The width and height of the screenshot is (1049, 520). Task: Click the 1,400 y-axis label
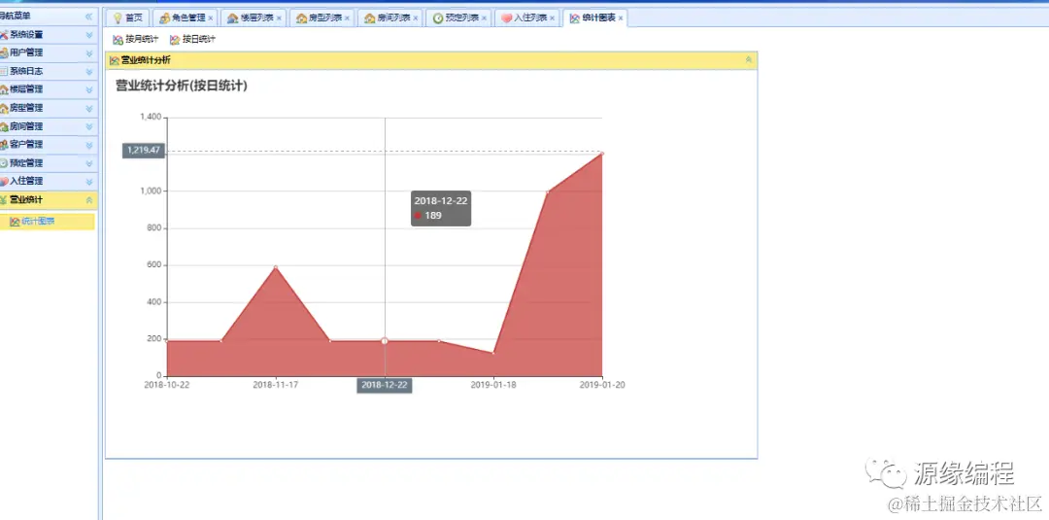[x=151, y=117]
